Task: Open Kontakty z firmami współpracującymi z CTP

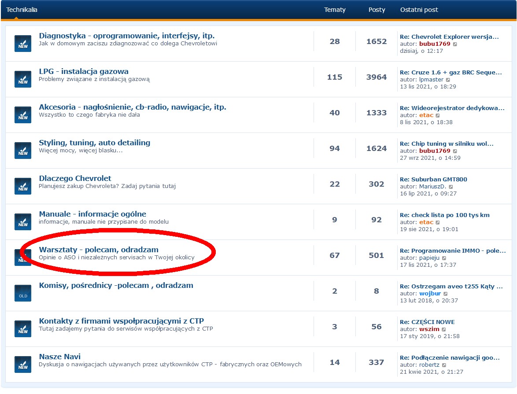Action: [122, 321]
